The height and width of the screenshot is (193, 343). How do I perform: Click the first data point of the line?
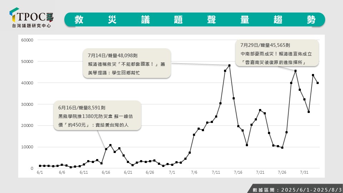point(40,166)
